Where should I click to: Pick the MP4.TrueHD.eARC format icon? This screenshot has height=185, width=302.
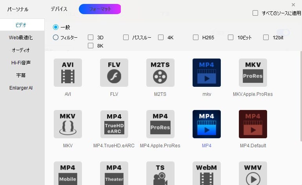coord(114,124)
